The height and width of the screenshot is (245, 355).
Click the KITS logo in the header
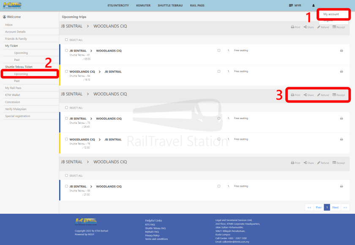point(12,5)
